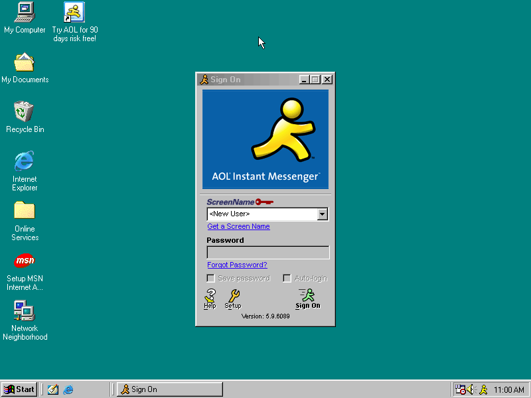531x398 pixels.
Task: Select the Internet Explorer desktop icon
Action: tap(25, 171)
